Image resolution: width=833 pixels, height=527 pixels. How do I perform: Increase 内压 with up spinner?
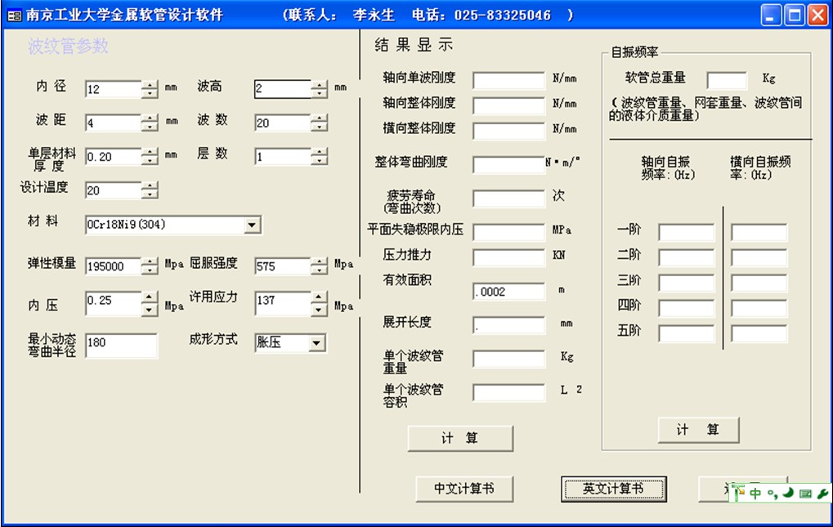150,297
